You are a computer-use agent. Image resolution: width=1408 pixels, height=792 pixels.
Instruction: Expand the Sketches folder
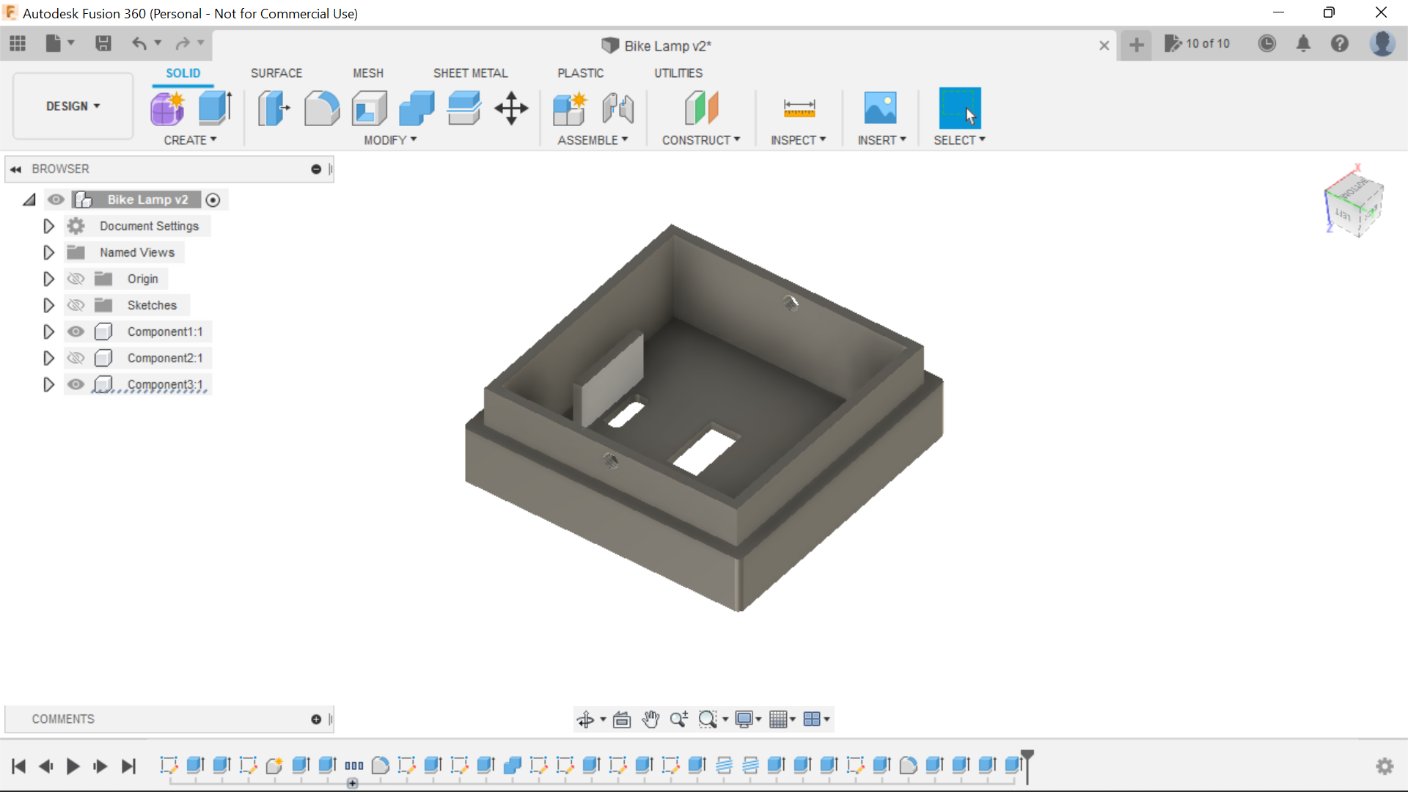(48, 305)
